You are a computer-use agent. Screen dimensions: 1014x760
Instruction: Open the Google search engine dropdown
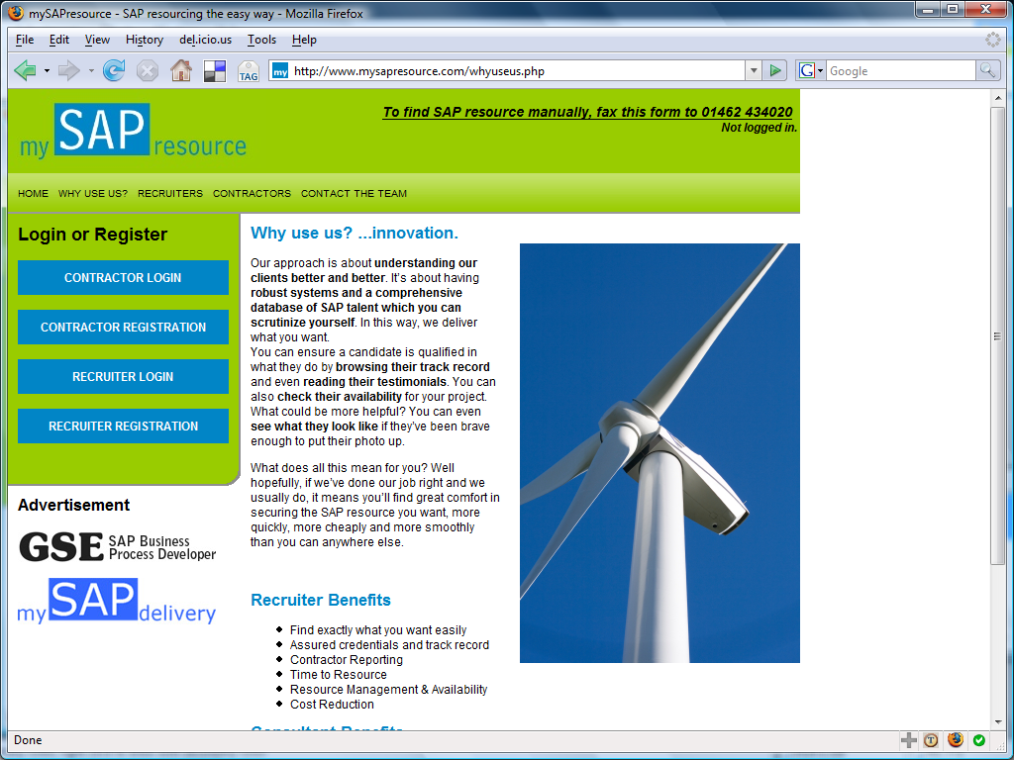(x=809, y=71)
